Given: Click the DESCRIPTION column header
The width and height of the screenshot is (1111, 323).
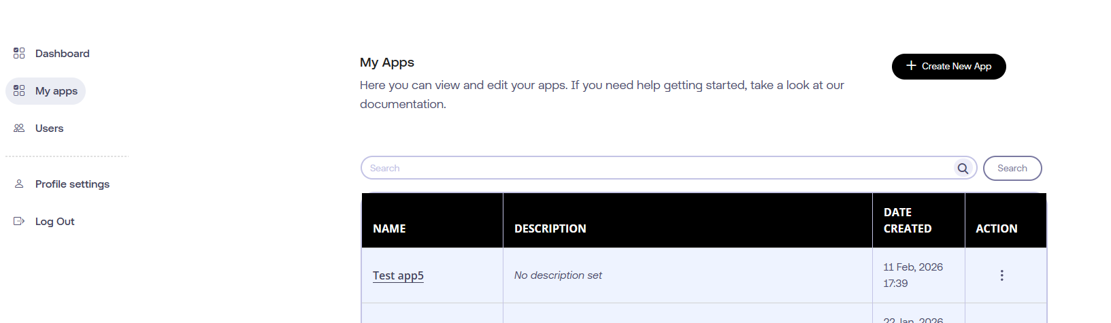Looking at the screenshot, I should click(x=550, y=228).
